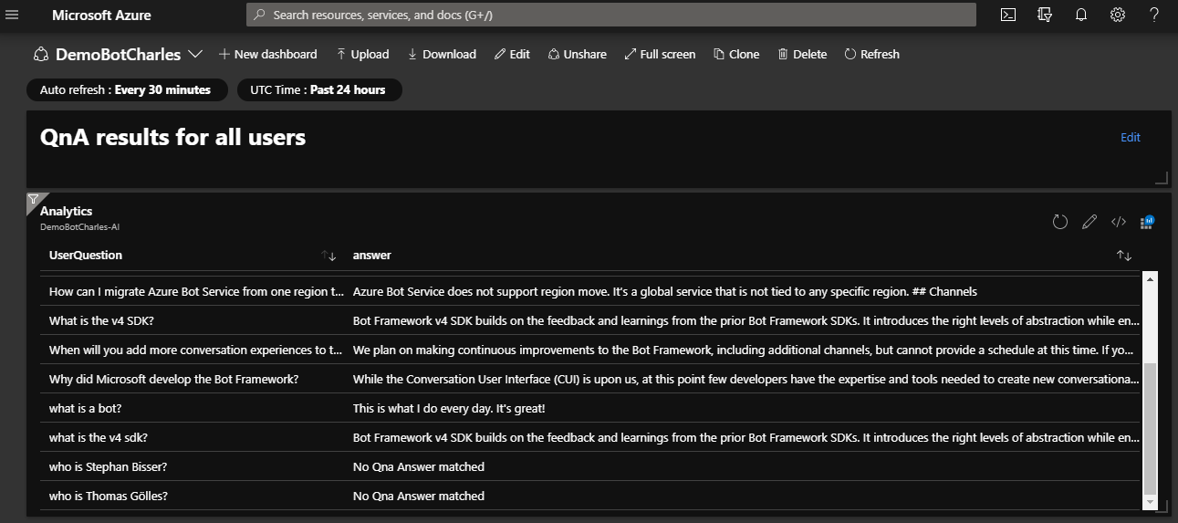
Task: Select the 'What is the v4 SDK?' question
Action: point(103,321)
